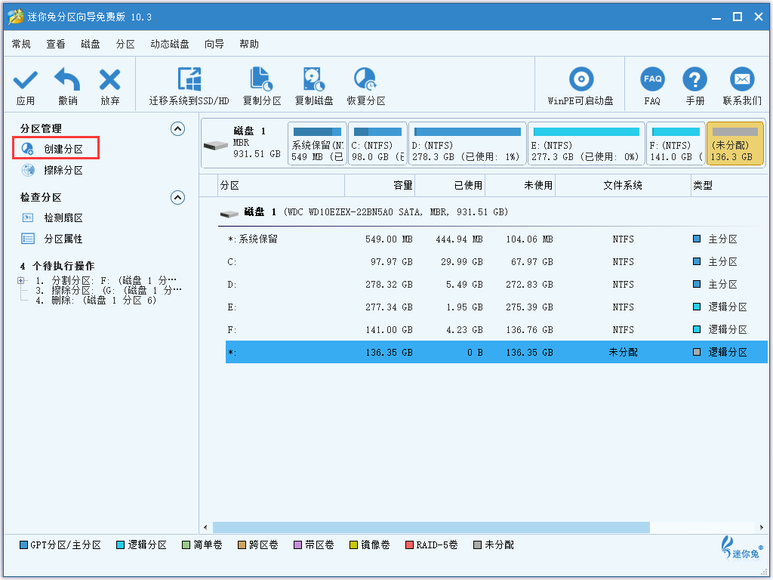The width and height of the screenshot is (773, 580).
Task: Click the 撤销 (Undo) arrow icon
Action: click(x=67, y=79)
